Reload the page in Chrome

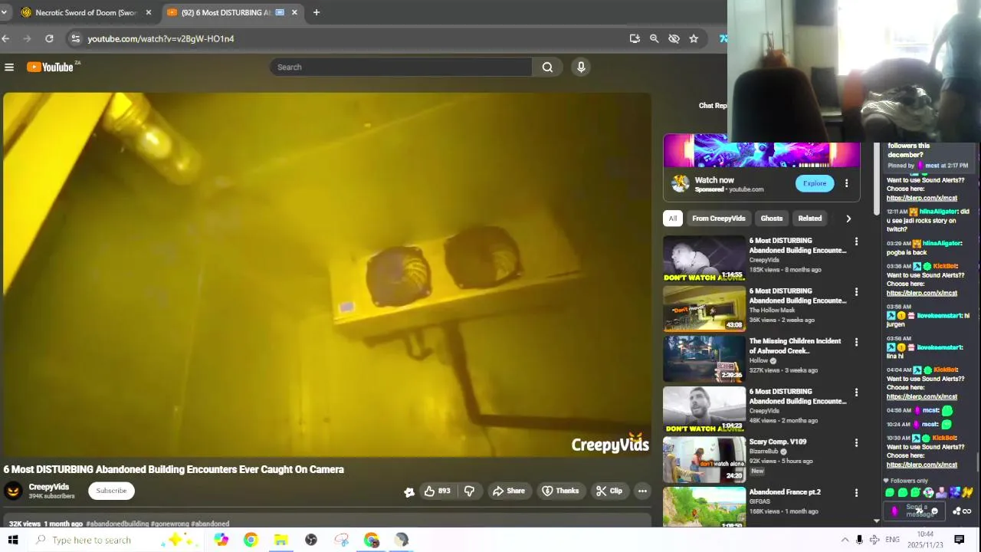(x=49, y=38)
